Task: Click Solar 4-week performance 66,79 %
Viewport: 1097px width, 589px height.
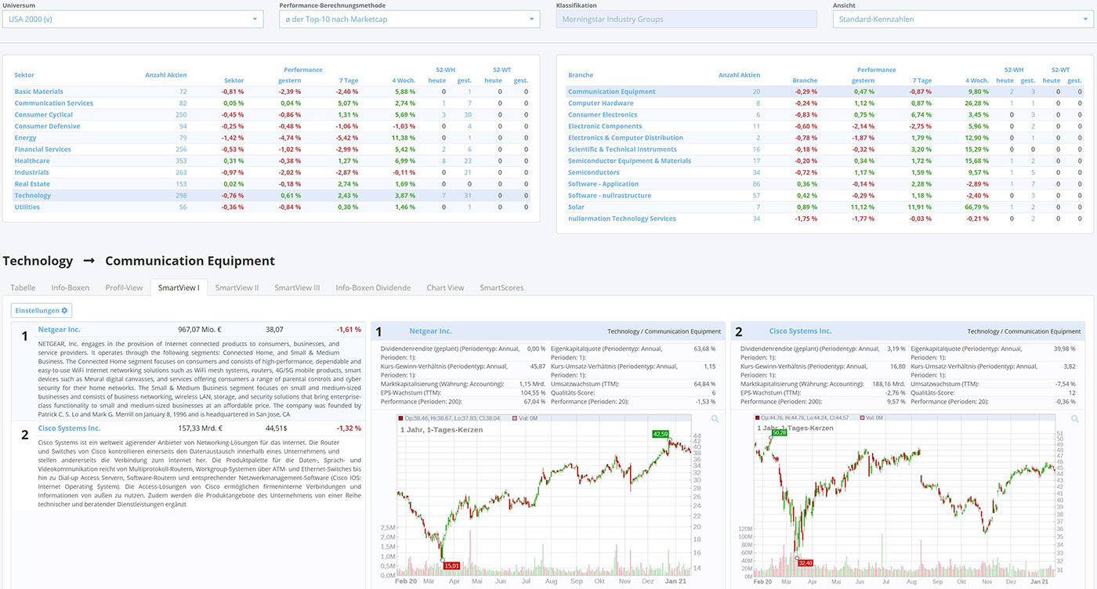Action: coord(976,207)
